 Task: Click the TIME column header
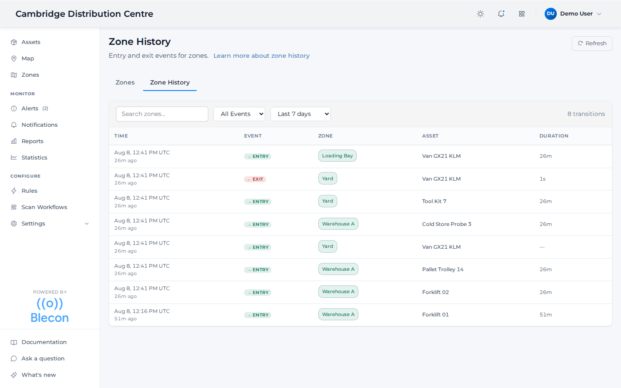[121, 136]
